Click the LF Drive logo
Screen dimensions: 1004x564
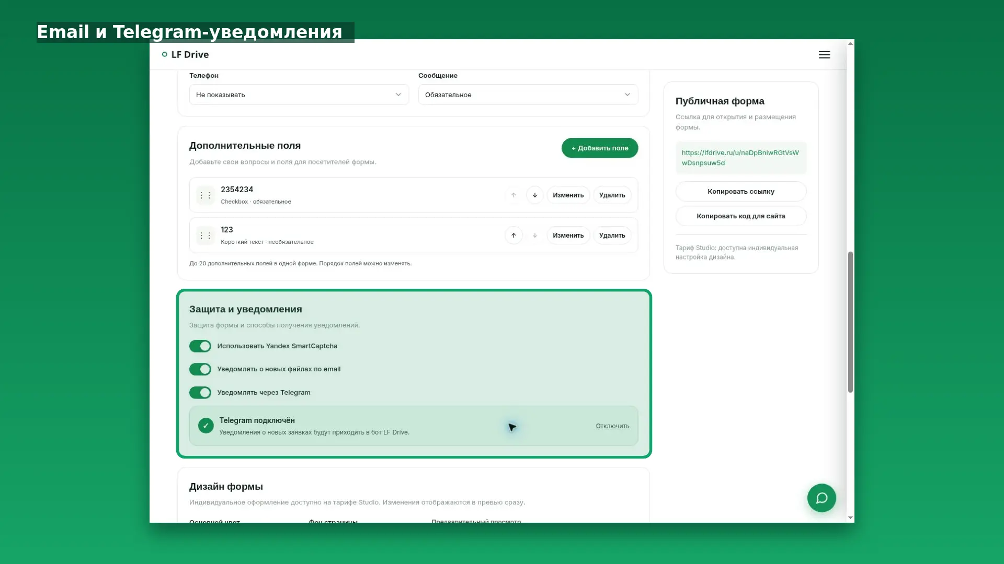pos(186,54)
